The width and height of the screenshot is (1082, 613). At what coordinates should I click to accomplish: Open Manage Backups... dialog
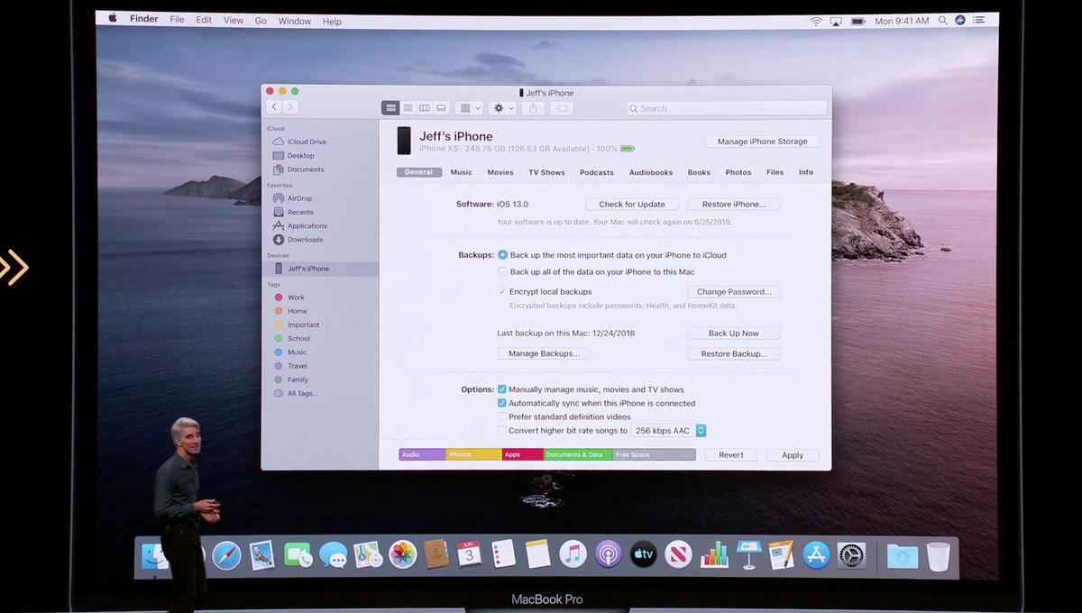544,353
